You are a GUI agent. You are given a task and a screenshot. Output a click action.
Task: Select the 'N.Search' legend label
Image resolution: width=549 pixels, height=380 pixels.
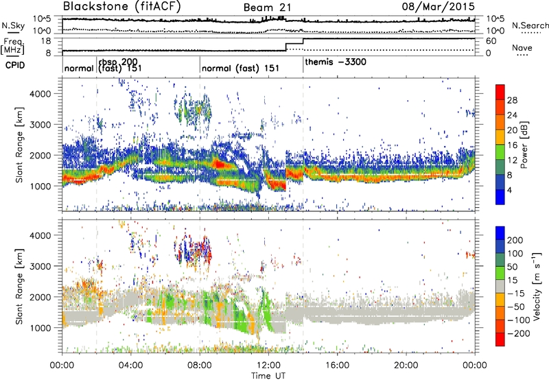click(x=530, y=25)
